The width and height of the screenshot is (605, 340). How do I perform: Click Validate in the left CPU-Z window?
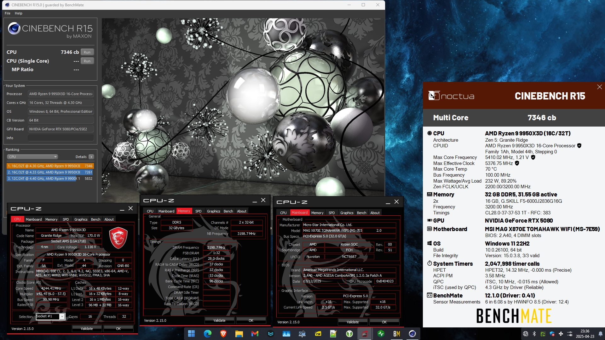(87, 329)
